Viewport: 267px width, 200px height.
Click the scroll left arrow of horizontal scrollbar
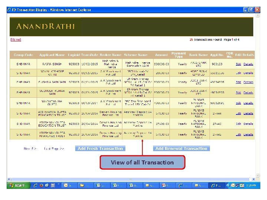click(9, 179)
